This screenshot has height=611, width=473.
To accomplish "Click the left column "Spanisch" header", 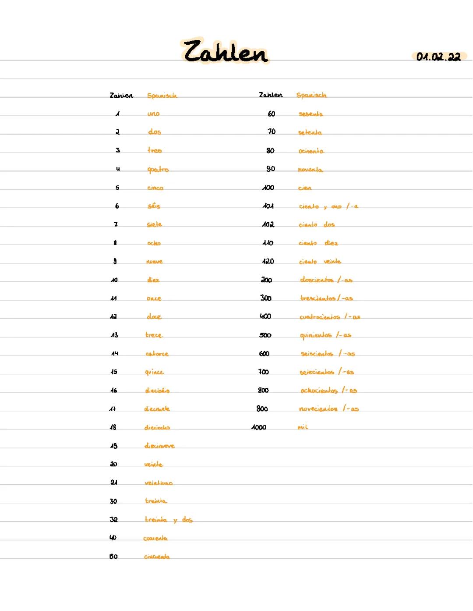I will (x=162, y=96).
